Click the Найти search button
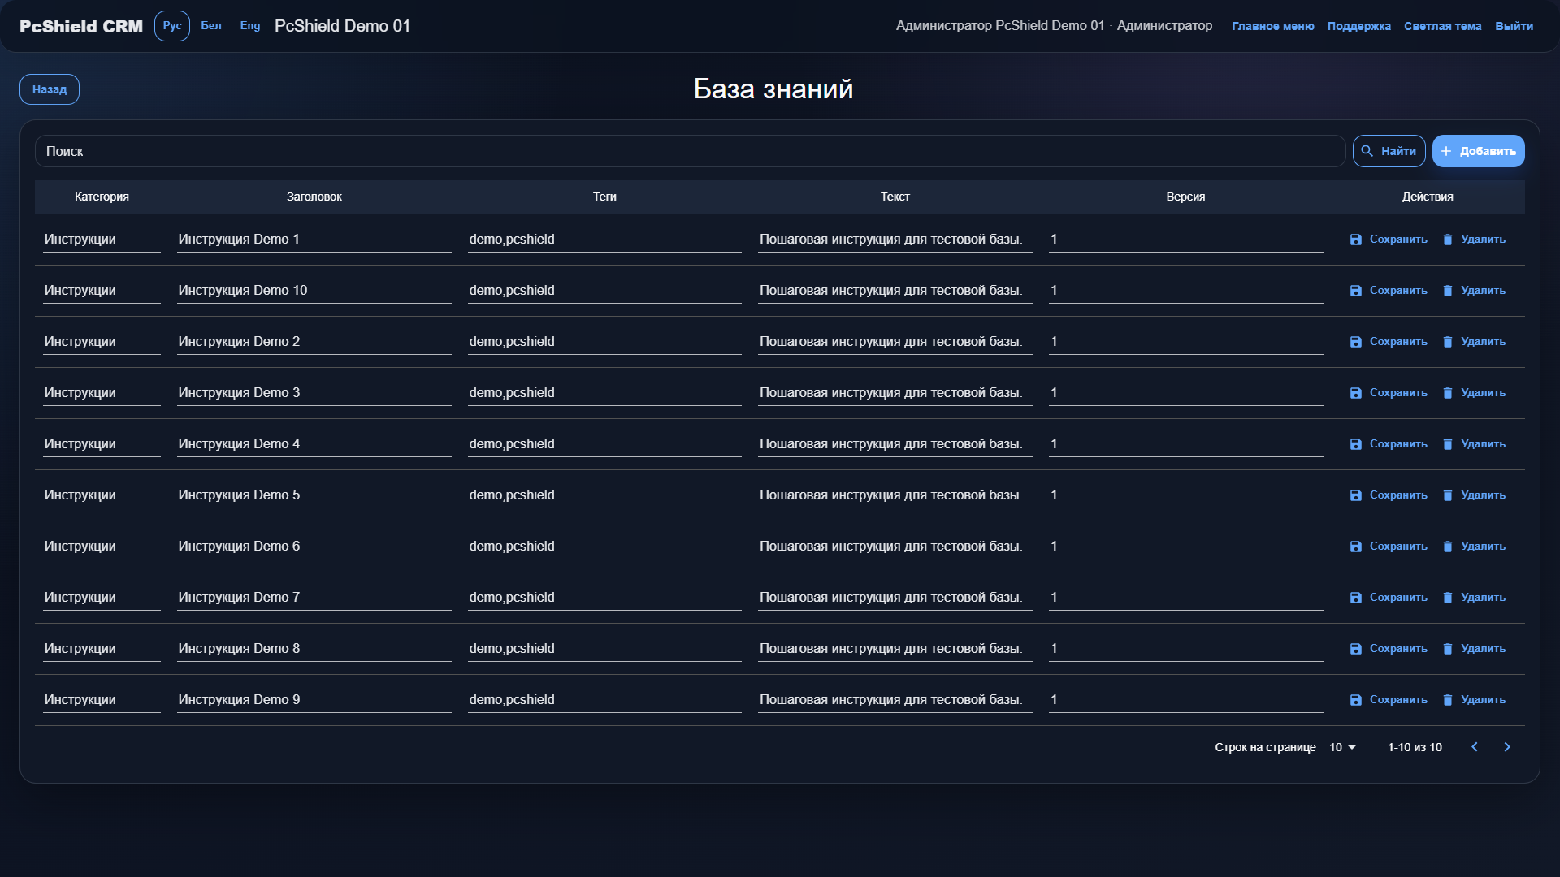This screenshot has height=877, width=1560. [x=1389, y=151]
